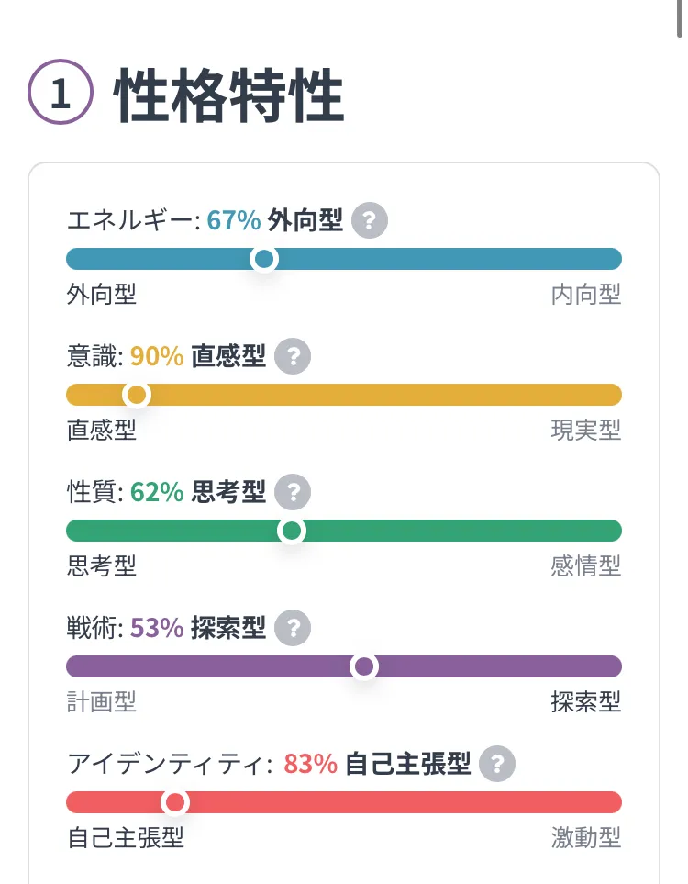Click the yellow 意識 slider handle

point(137,395)
